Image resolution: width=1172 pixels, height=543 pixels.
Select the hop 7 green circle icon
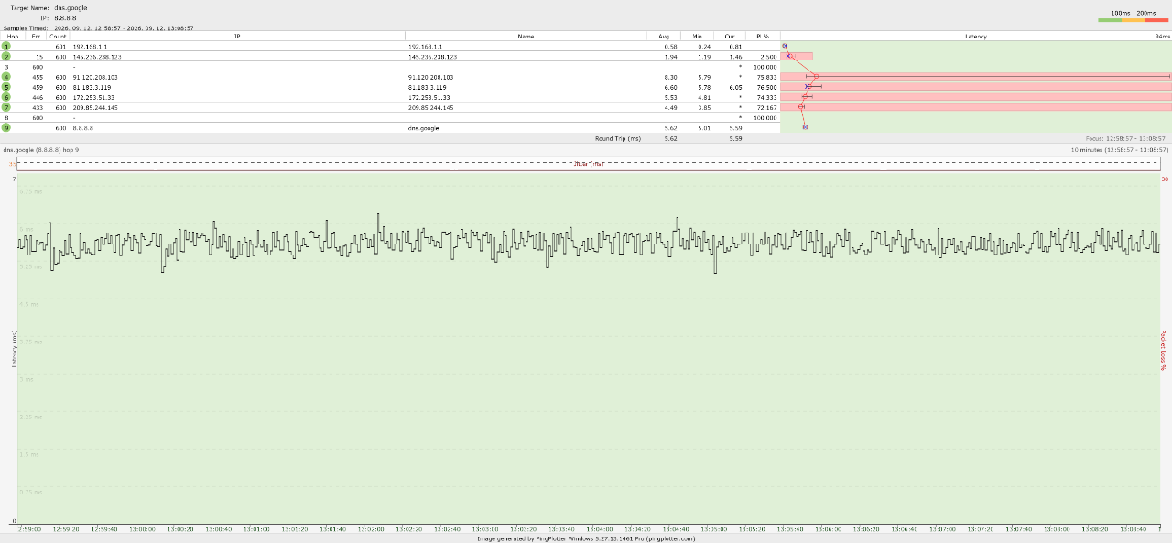click(6, 107)
